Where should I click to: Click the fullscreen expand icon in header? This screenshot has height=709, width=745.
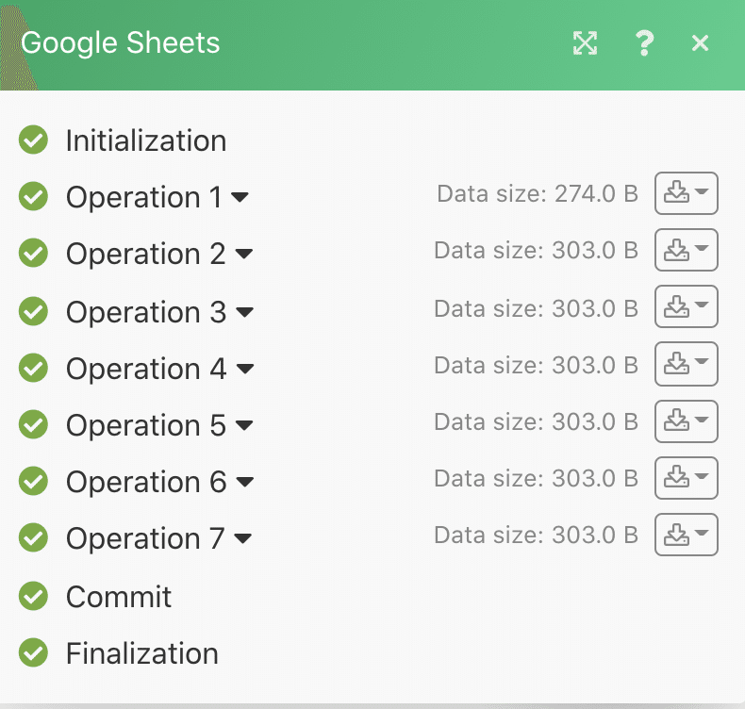(586, 42)
